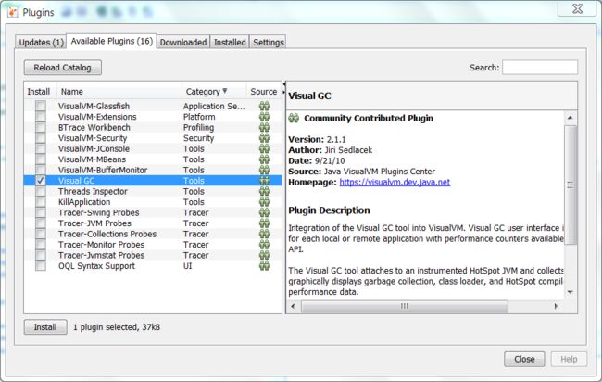Image resolution: width=602 pixels, height=382 pixels.
Task: Open the Downloaded tab
Action: (183, 42)
